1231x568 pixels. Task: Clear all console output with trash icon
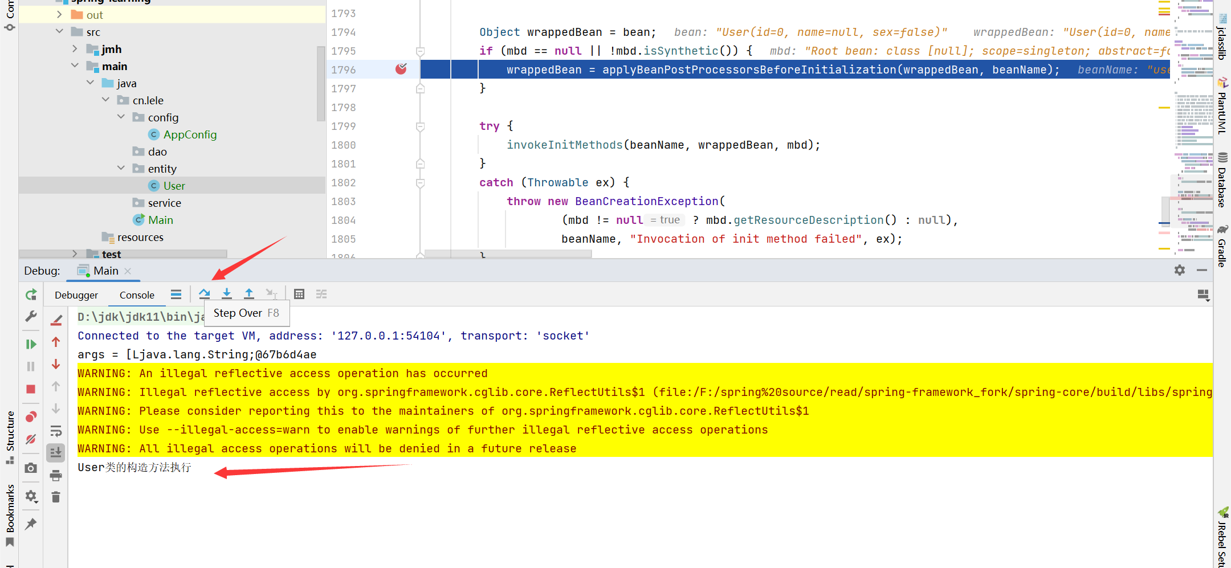[x=56, y=497]
